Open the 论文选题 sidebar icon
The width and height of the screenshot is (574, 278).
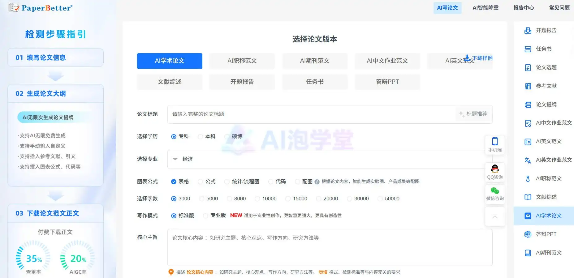528,67
